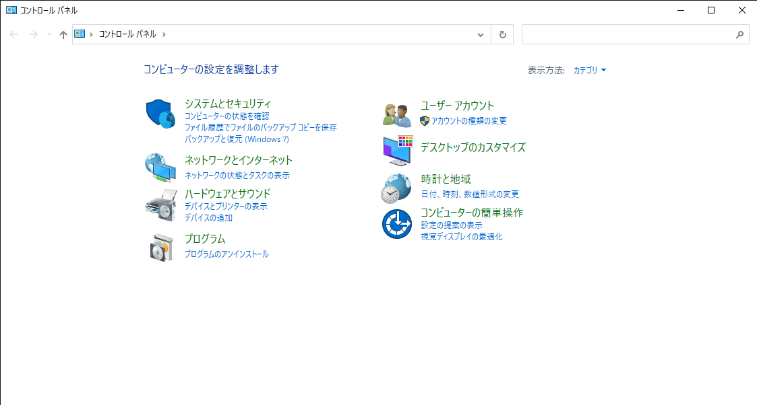
Task: Click the Ease of Access blue icon
Action: pos(397,224)
